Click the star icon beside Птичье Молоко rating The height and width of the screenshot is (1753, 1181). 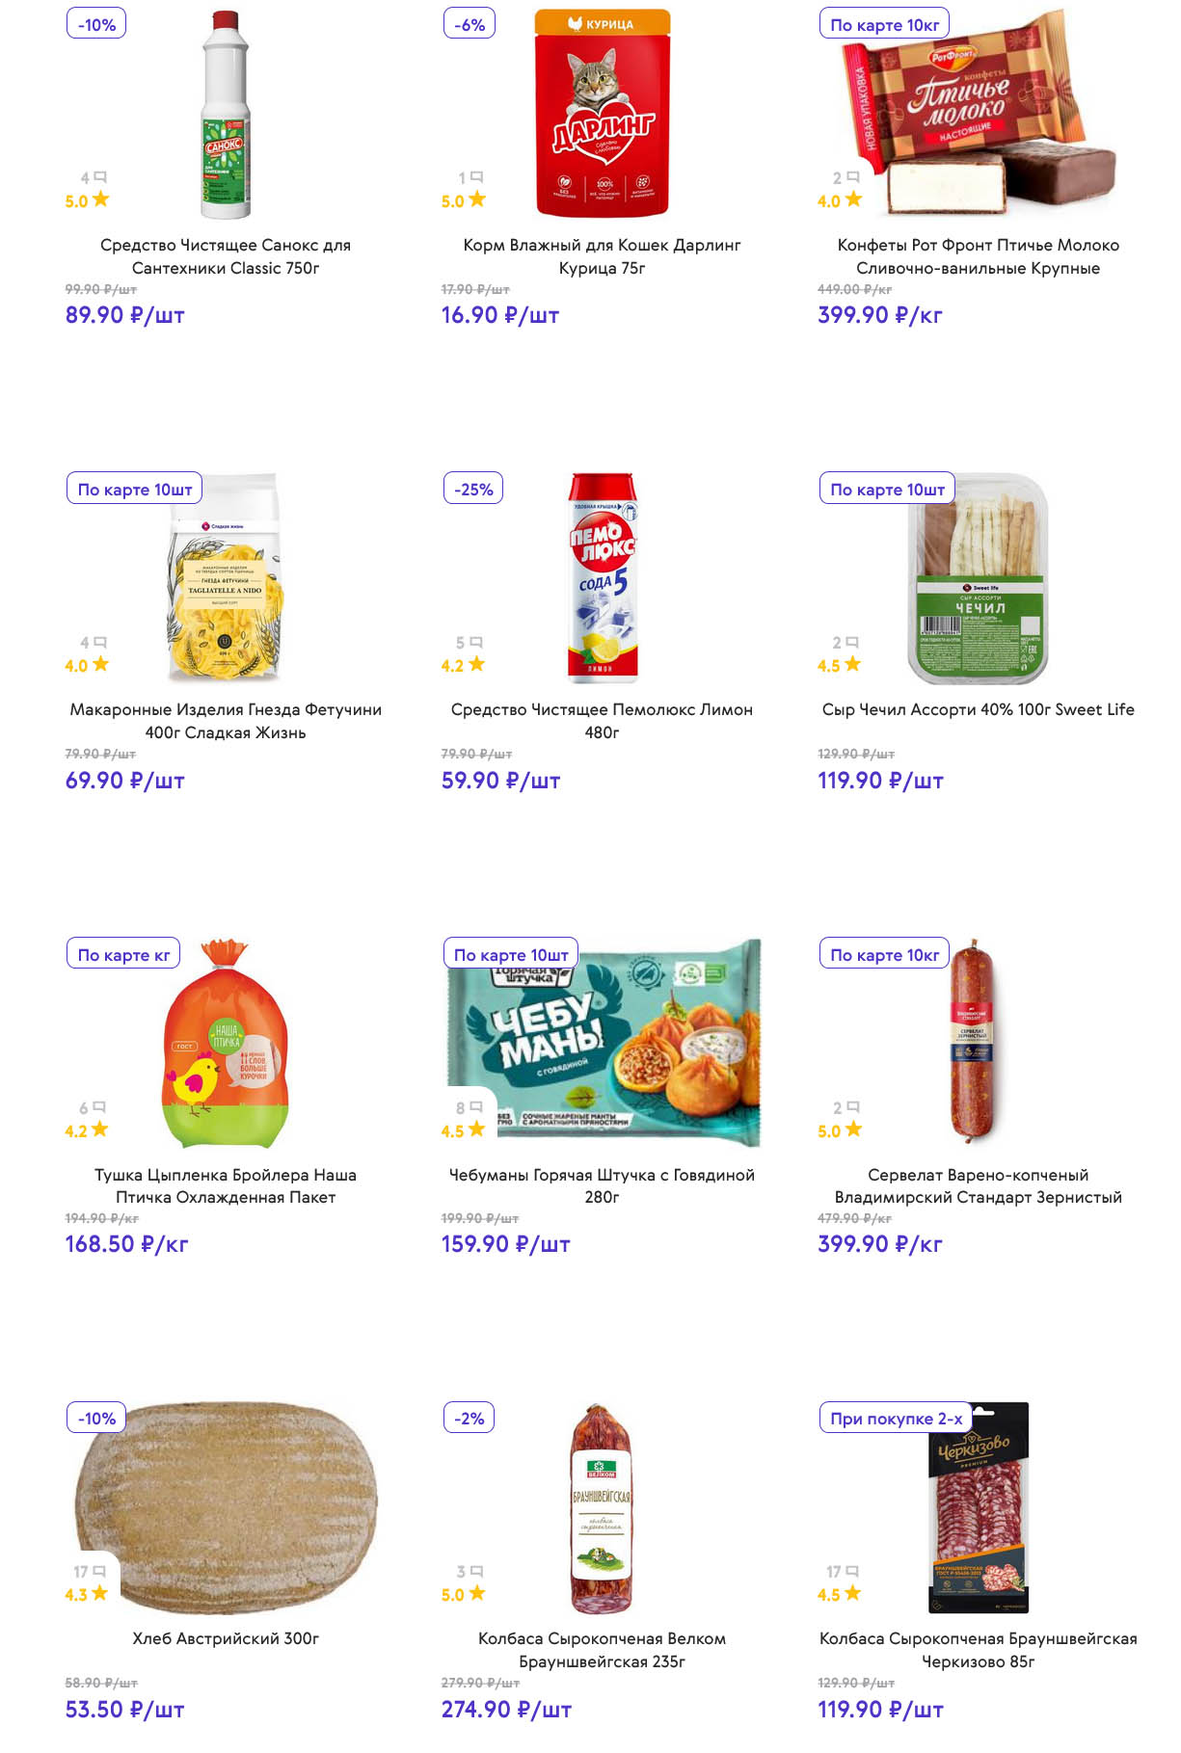click(x=853, y=199)
